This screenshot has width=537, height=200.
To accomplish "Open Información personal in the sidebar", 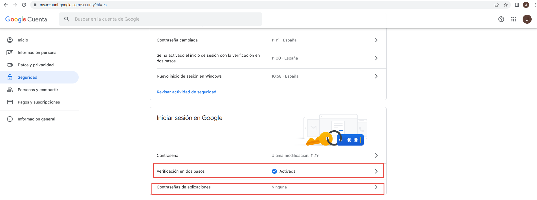I will 39,52.
